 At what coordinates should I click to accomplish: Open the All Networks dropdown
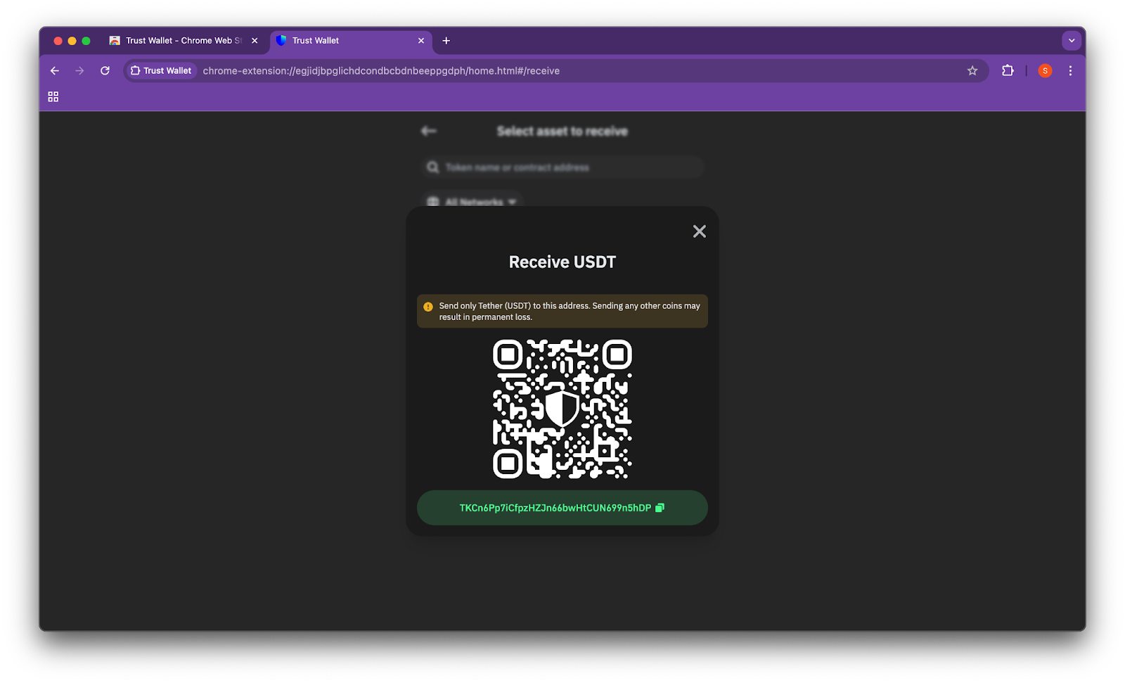(x=472, y=202)
